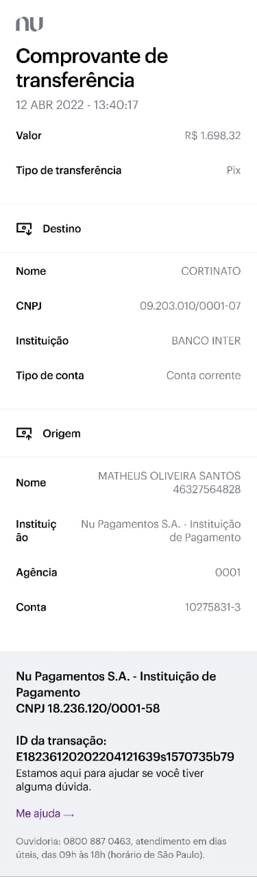This screenshot has width=257, height=877.
Task: Click the Nu Pagamentos CNPJ 18.236.120/0001-58 line
Action: 88,708
